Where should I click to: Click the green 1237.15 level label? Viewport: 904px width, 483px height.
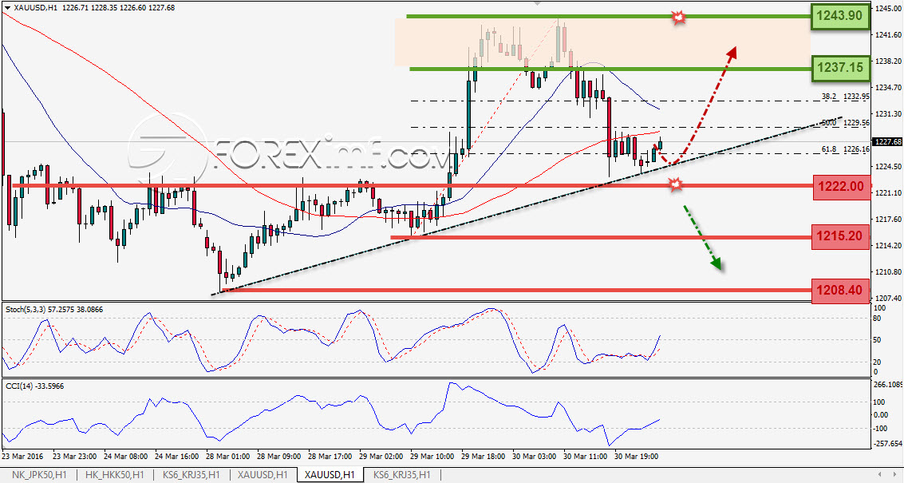point(840,68)
